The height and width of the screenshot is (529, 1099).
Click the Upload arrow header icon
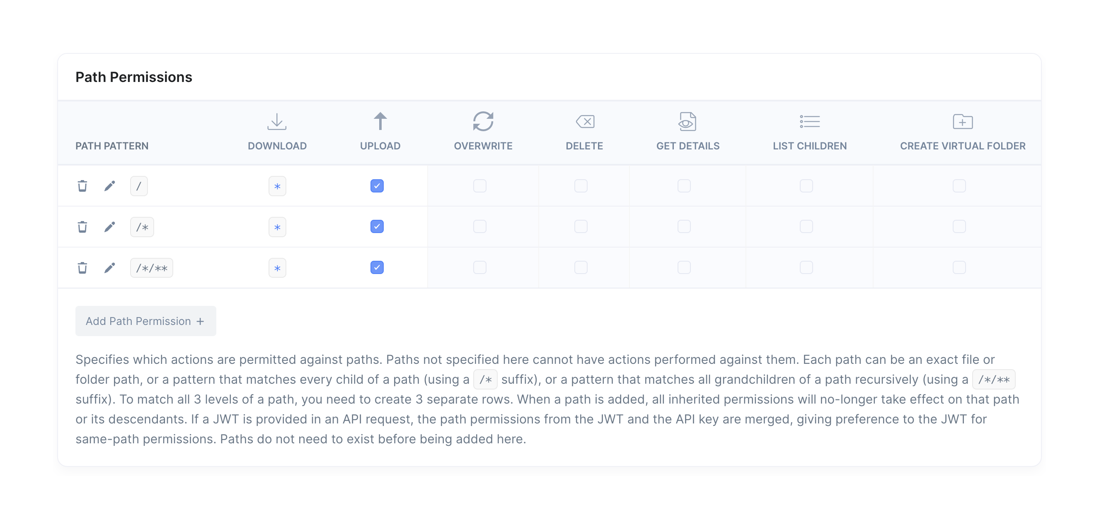coord(380,121)
